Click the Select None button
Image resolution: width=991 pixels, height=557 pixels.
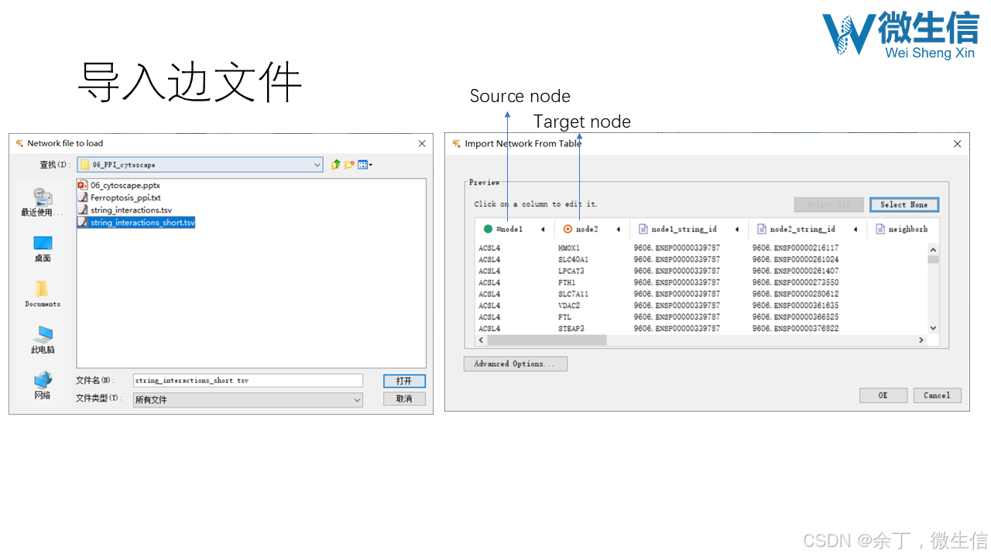[x=904, y=204]
